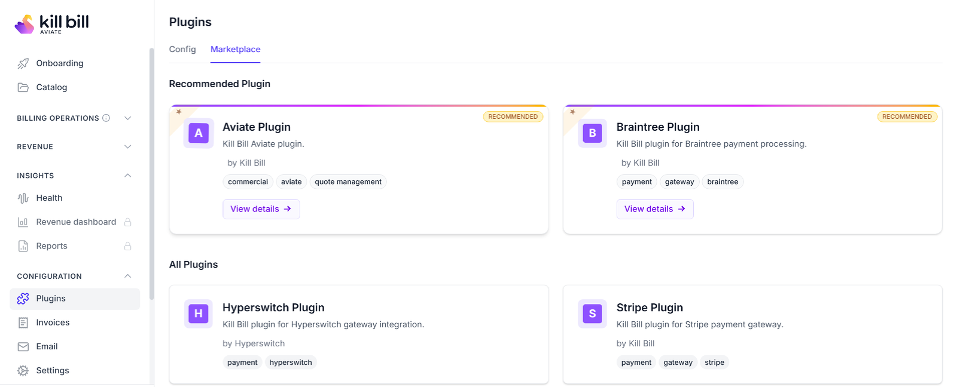
Task: Click the Settings gear icon
Action: 23,370
